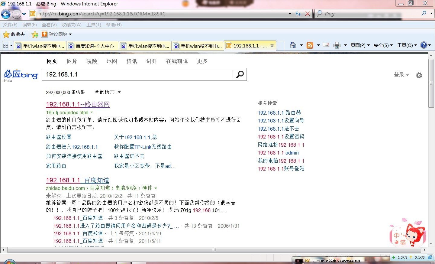Click the Print icon
Viewport: 435px width, 264px height.
tap(337, 45)
